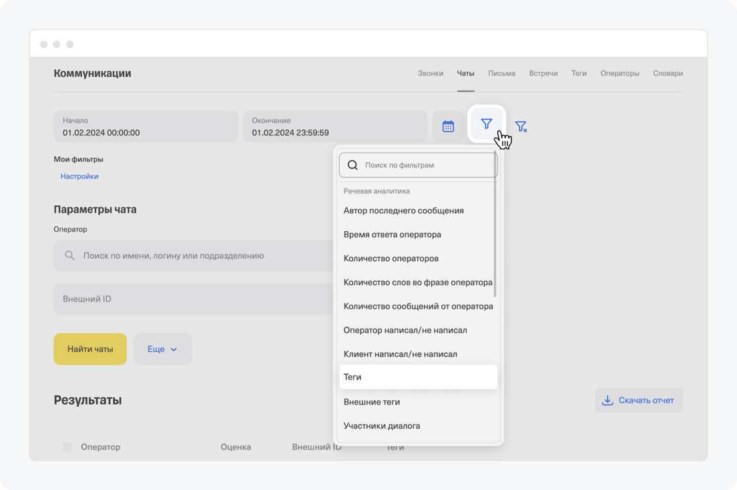
Task: Switch to the Операторы tab
Action: [x=620, y=73]
